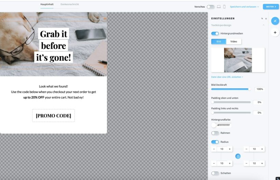
Task: Decrease top-left radius with minus
Action: point(214,149)
